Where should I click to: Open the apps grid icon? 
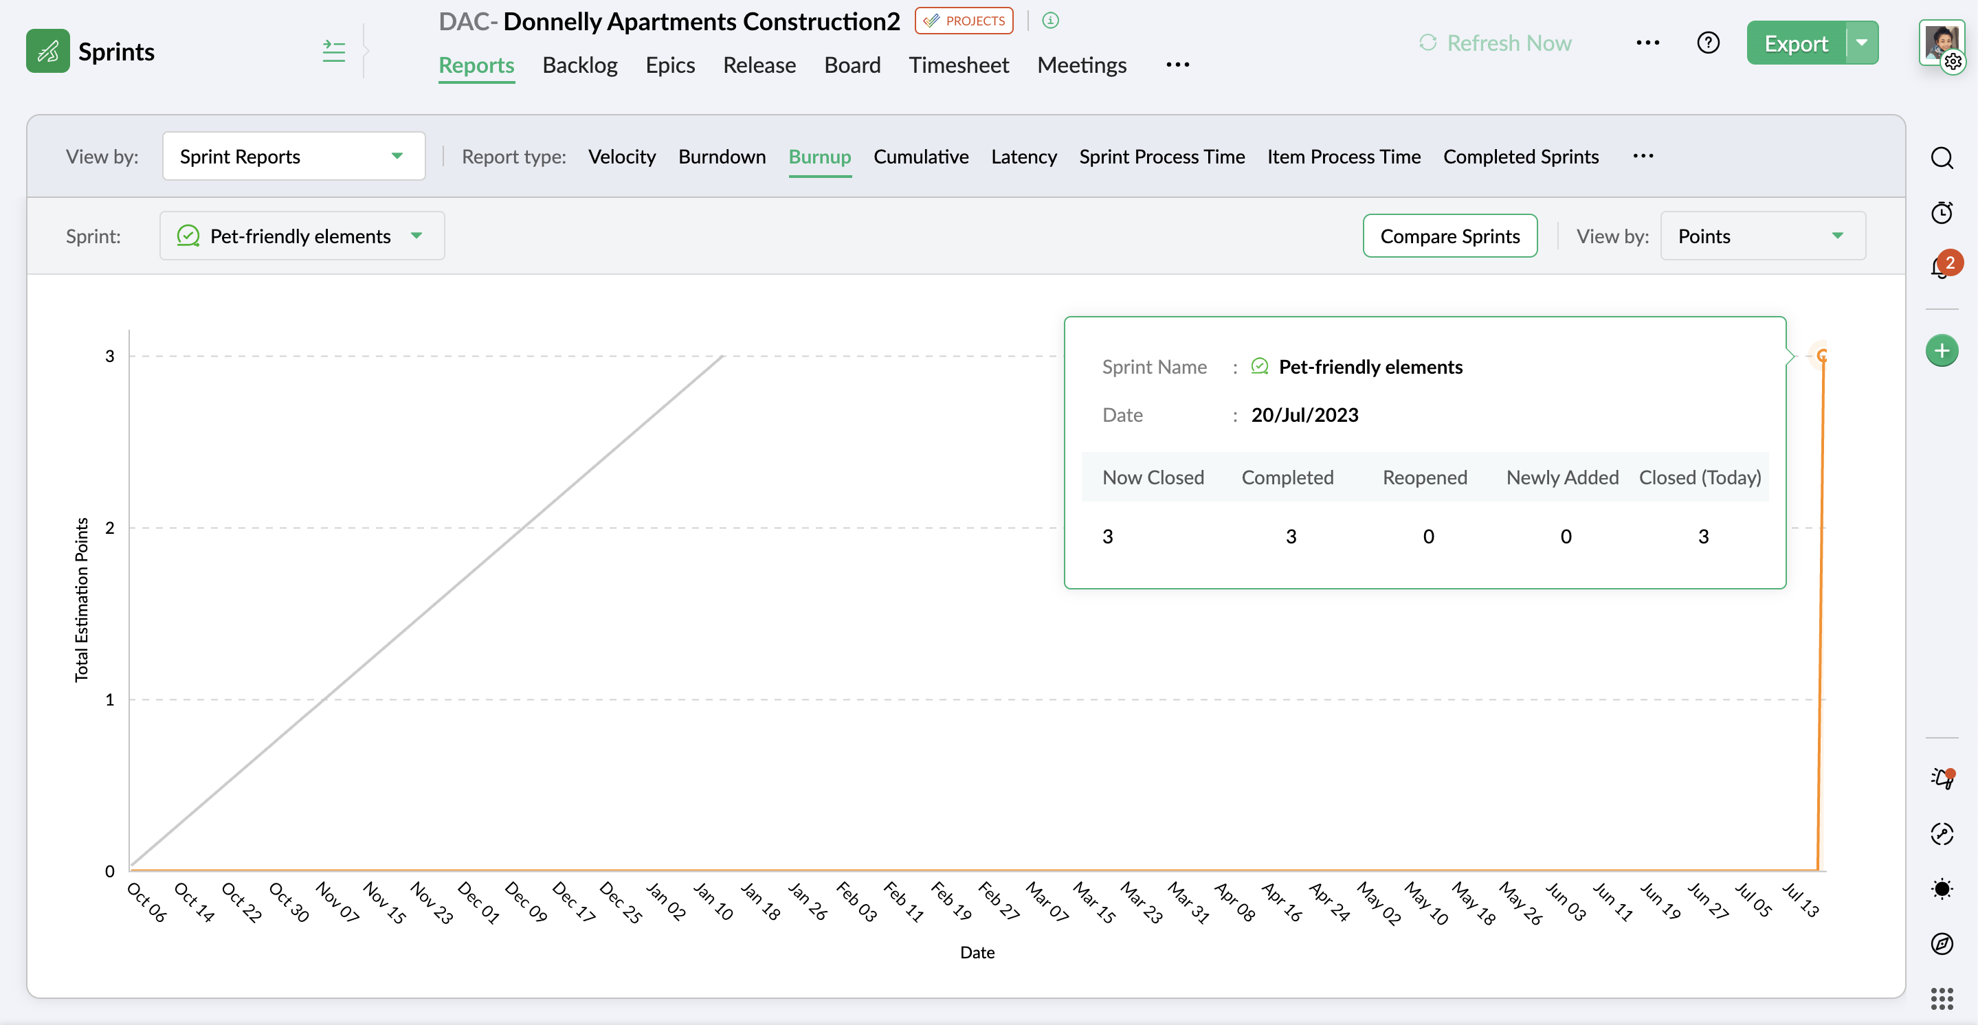[1941, 998]
